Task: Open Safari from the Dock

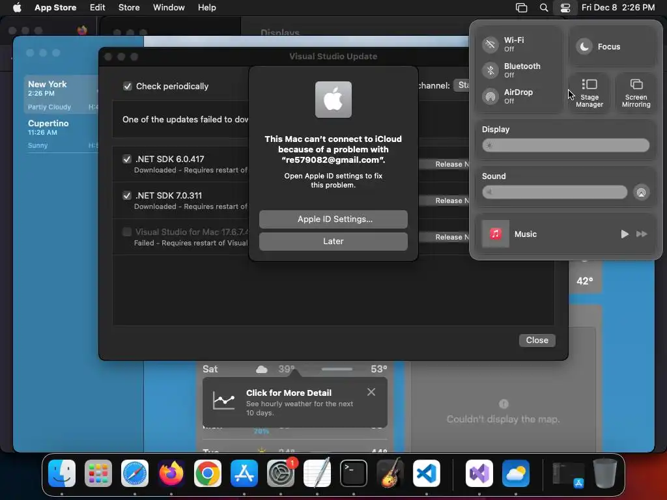Action: point(135,473)
